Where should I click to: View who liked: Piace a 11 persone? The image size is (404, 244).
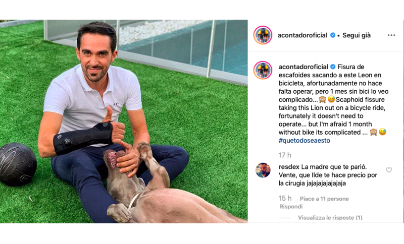(324, 199)
